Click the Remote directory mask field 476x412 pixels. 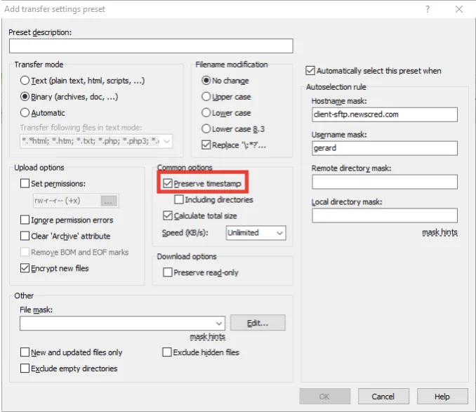click(x=384, y=182)
